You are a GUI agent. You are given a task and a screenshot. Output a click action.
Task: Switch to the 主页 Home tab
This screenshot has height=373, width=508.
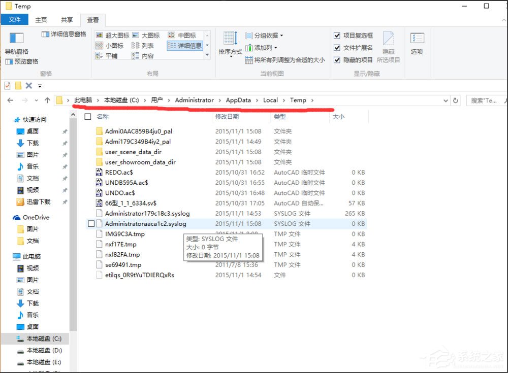point(41,19)
